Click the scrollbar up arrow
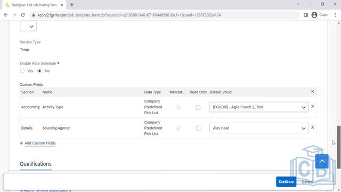 coord(339,22)
